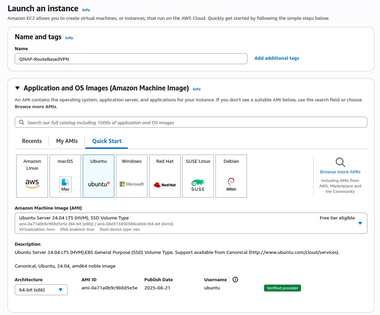This screenshot has height=315, width=380.
Task: Switch to the Quick Start tab
Action: point(107,141)
